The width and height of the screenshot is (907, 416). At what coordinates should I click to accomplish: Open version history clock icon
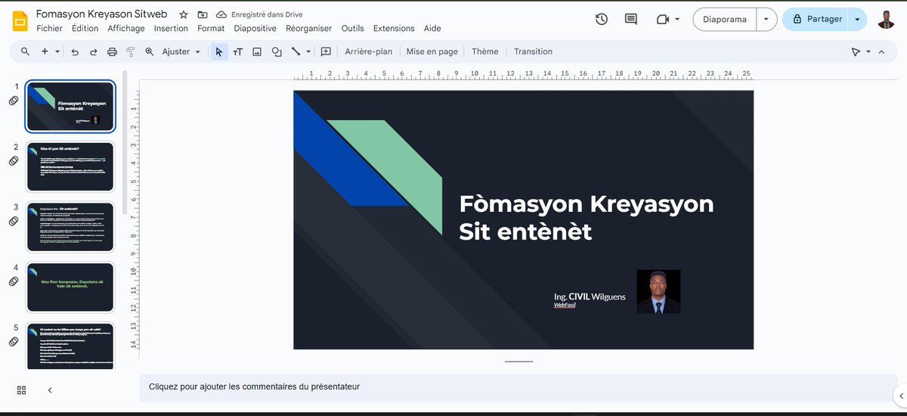[x=602, y=20]
